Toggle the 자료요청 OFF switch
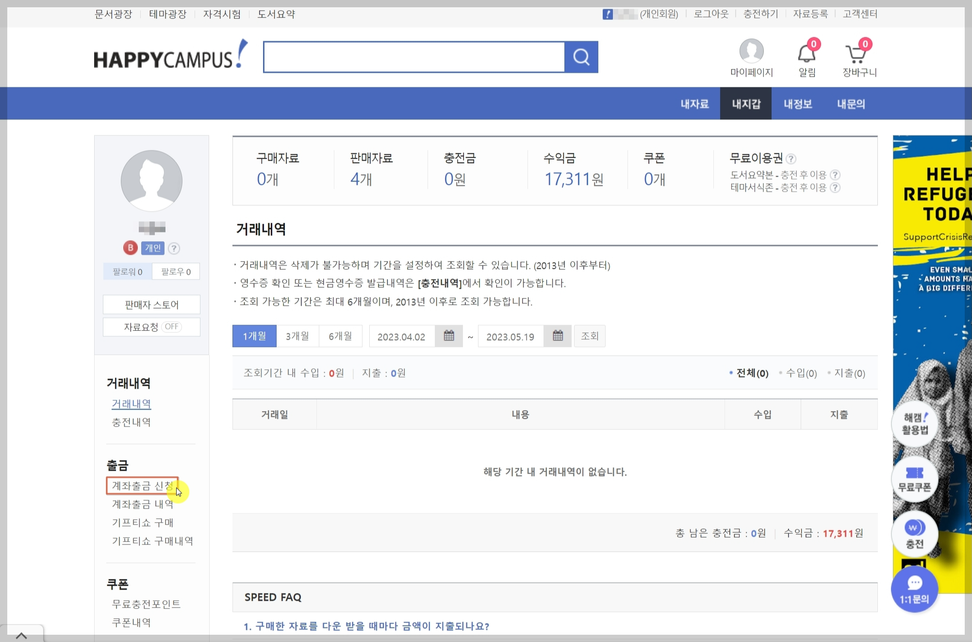The image size is (972, 642). pos(171,327)
